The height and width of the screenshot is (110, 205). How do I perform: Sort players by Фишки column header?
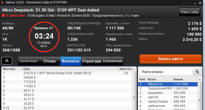click(x=185, y=79)
